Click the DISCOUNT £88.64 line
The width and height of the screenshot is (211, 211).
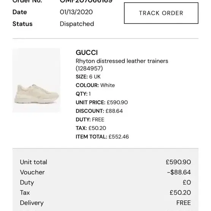(x=99, y=111)
